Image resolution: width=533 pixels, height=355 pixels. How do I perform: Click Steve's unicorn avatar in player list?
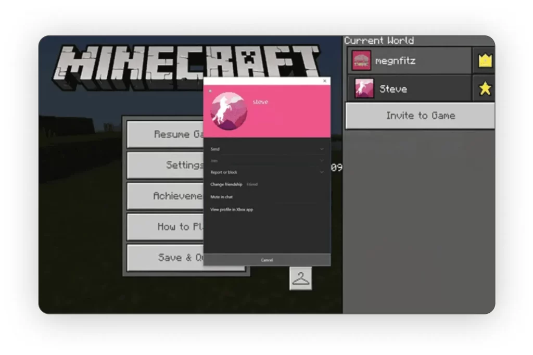[x=364, y=88]
